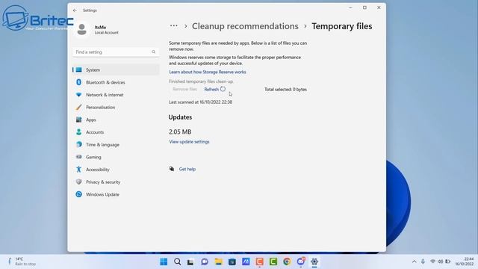This screenshot has width=478, height=269.
Task: Open Time & language settings
Action: pos(116,144)
